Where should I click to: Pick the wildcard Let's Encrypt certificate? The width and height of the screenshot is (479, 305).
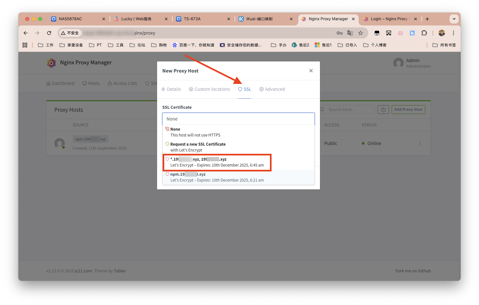coord(217,162)
